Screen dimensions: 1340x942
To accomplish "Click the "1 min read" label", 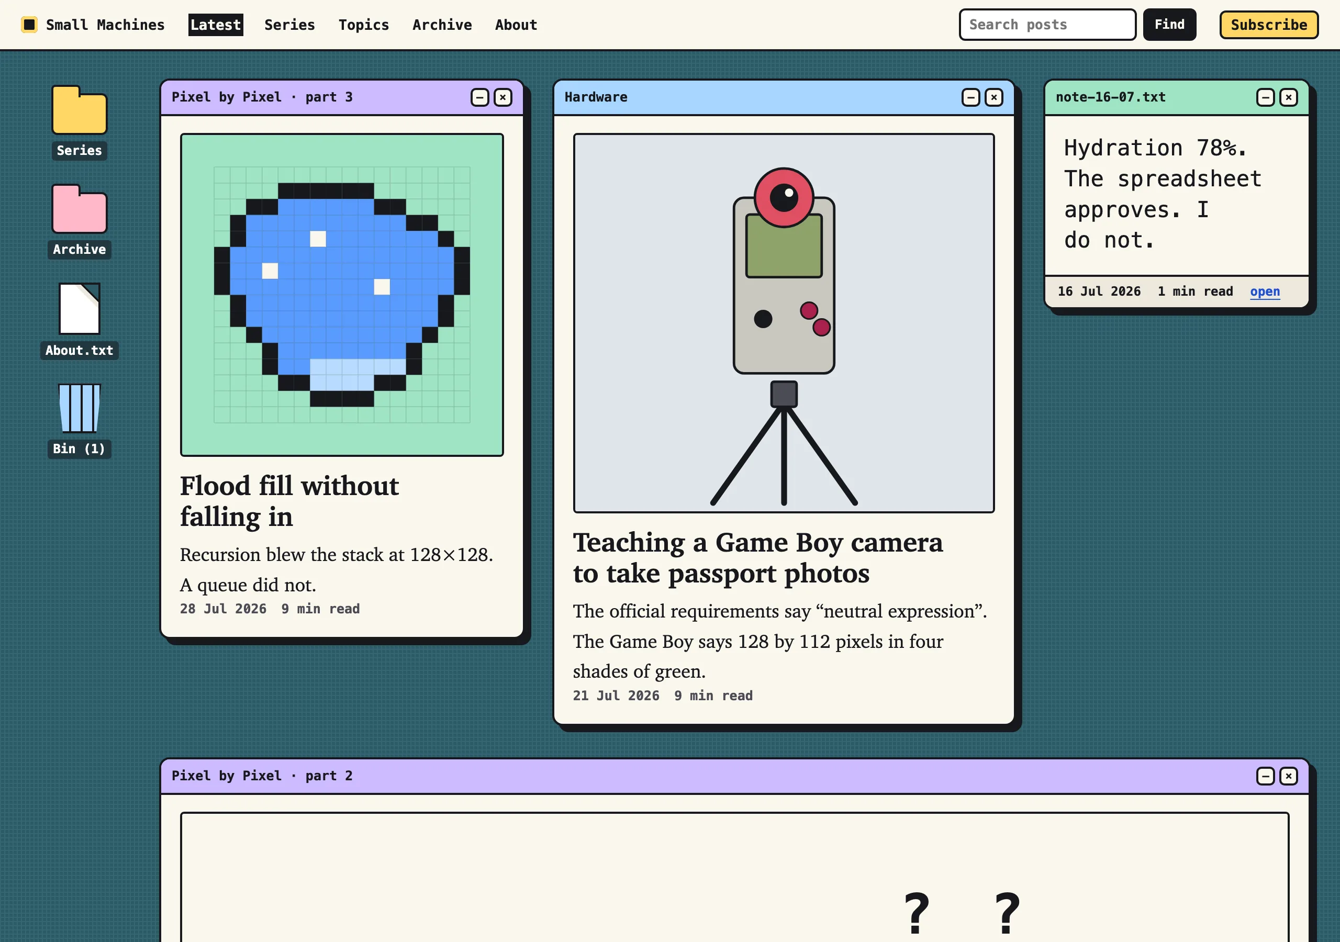I will pos(1195,291).
